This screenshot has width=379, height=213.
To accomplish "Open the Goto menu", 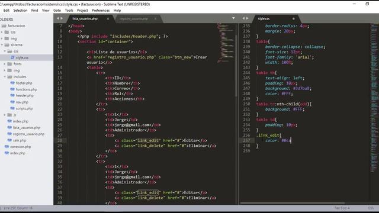I will click(57, 11).
